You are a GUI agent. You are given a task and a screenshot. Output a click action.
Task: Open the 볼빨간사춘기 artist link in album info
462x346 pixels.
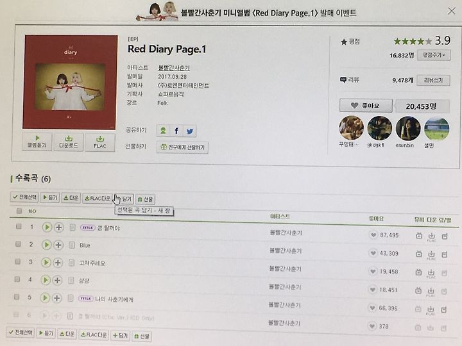(174, 68)
